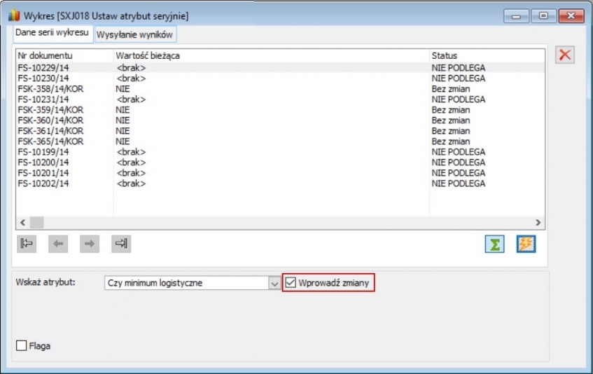Click the Bez zmian status of FSK-358/14/KOR
The height and width of the screenshot is (374, 593).
click(x=451, y=89)
